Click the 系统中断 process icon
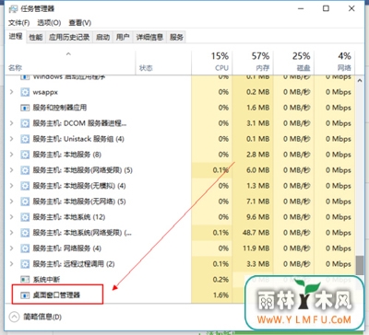Viewport: 369px width, 335px height. click(x=25, y=280)
